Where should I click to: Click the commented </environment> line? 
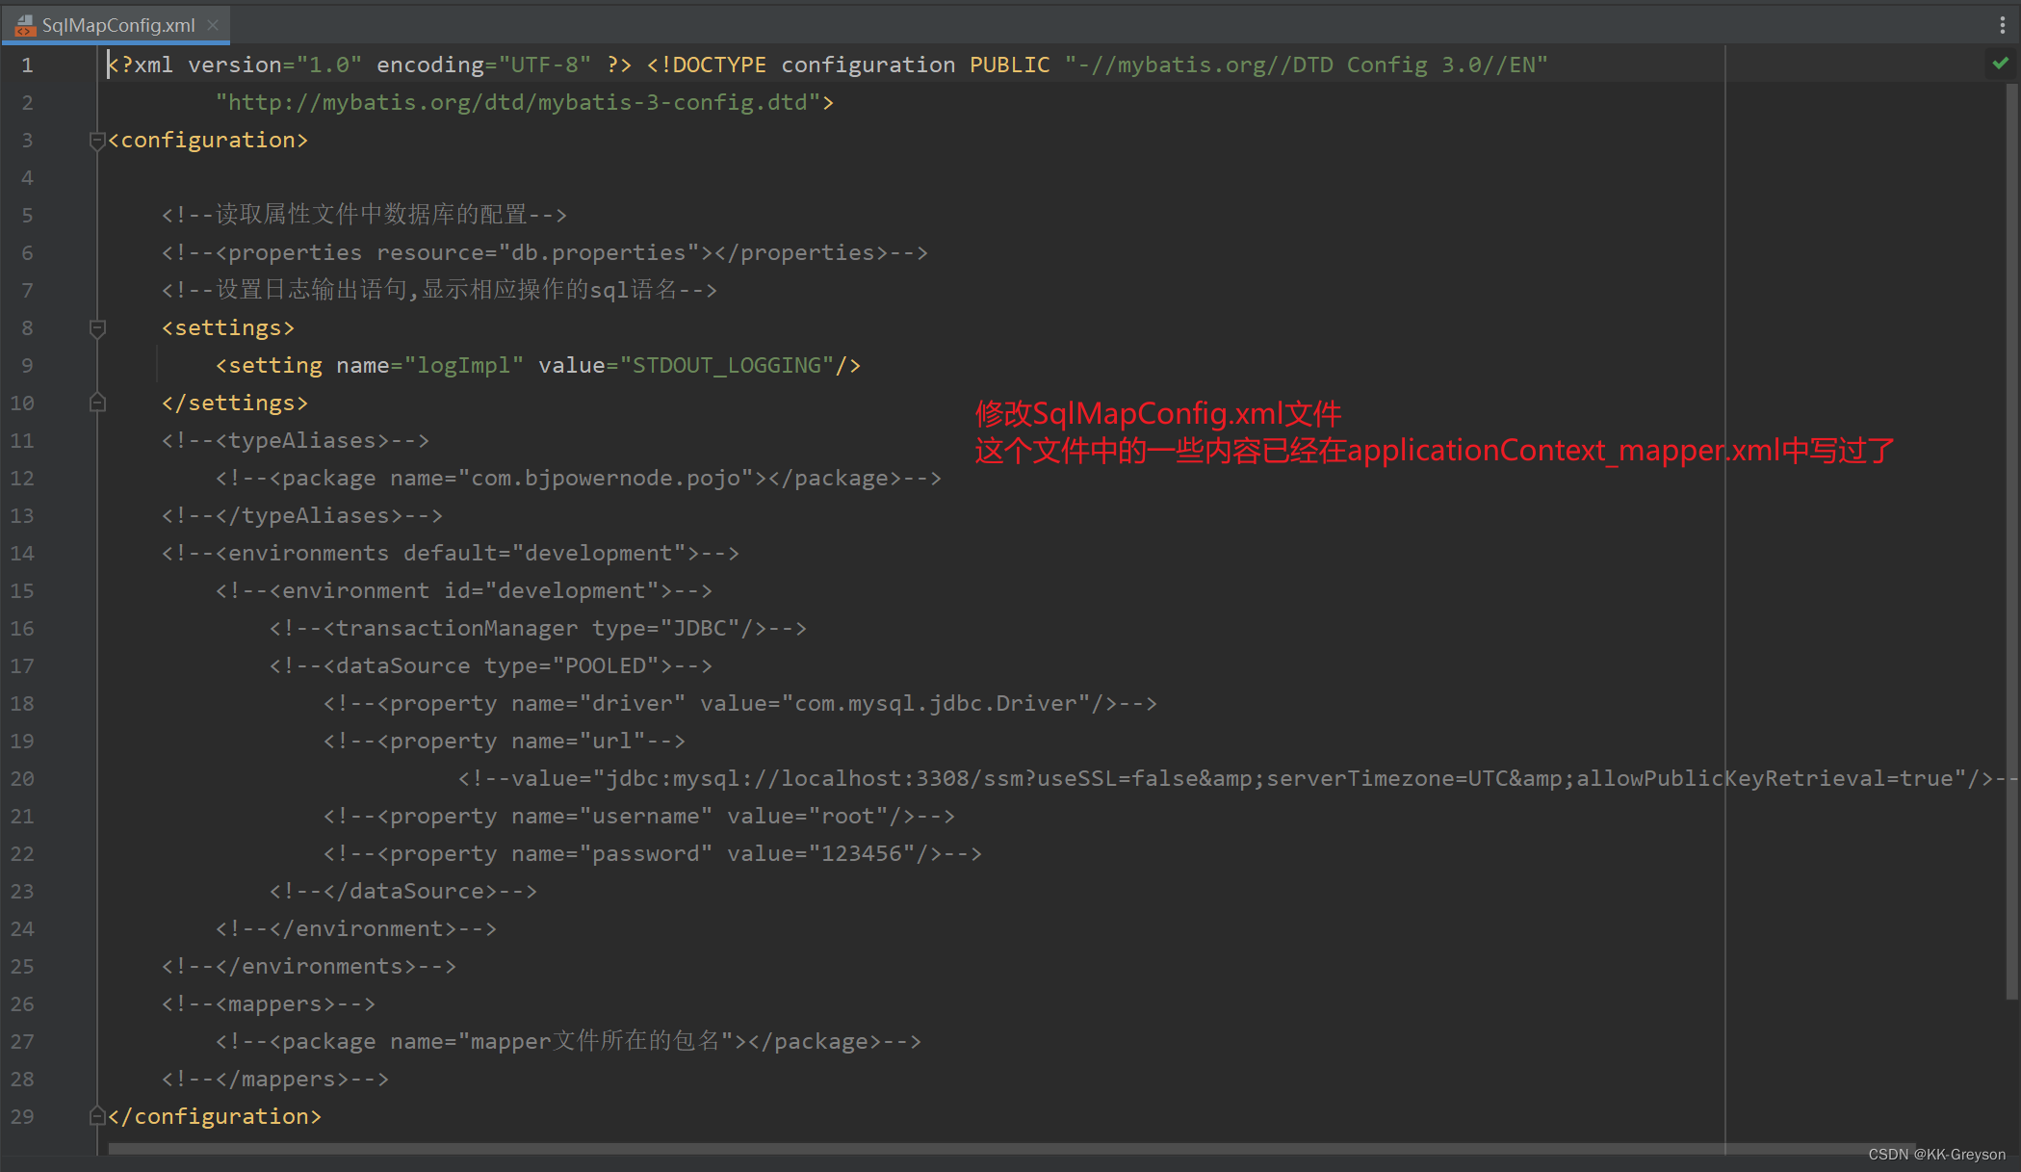(356, 929)
